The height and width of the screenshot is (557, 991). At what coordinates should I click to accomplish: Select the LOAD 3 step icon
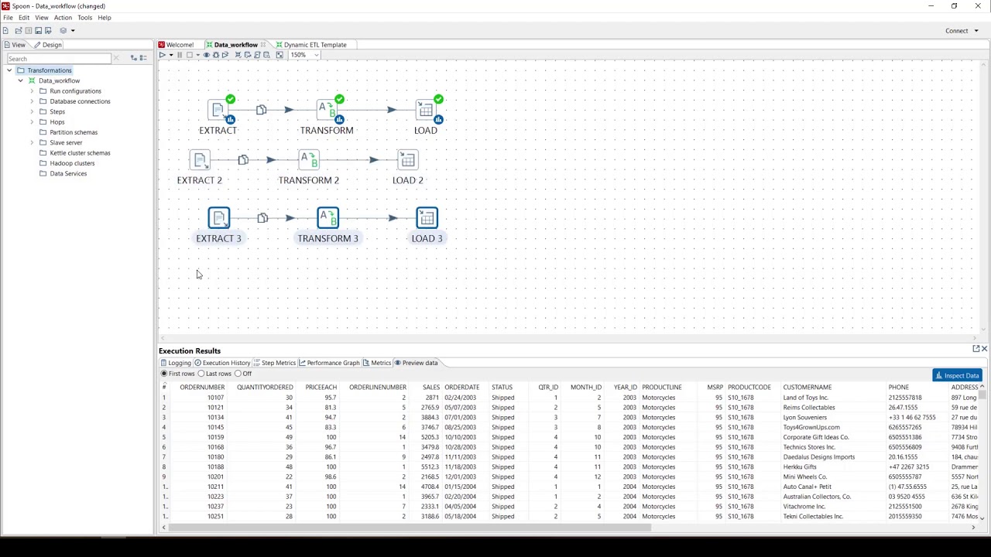click(427, 218)
